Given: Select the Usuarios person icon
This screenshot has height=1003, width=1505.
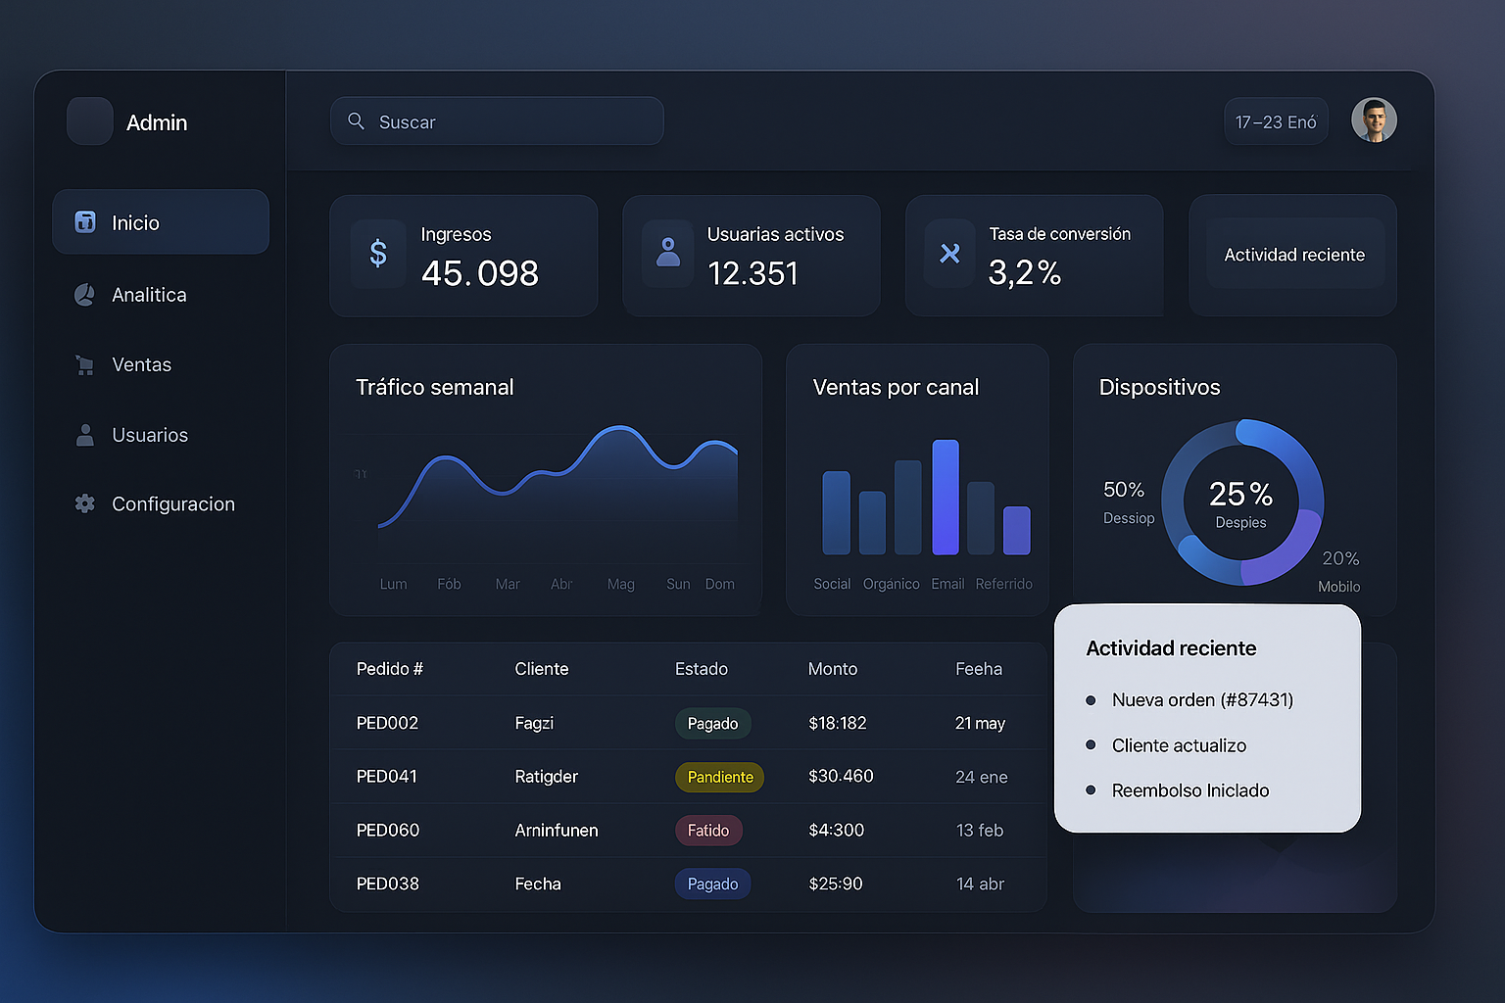Looking at the screenshot, I should point(84,435).
